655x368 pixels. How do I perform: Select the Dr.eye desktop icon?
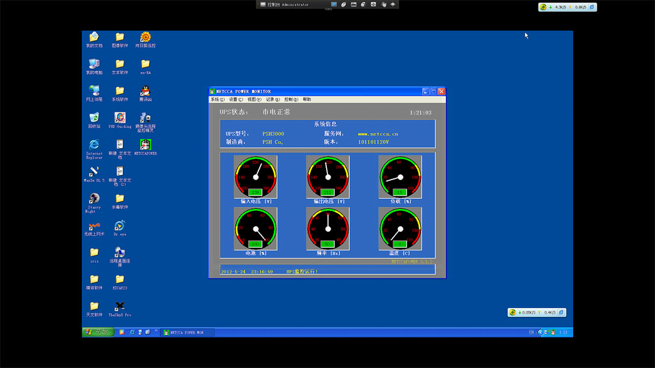pyautogui.click(x=120, y=228)
